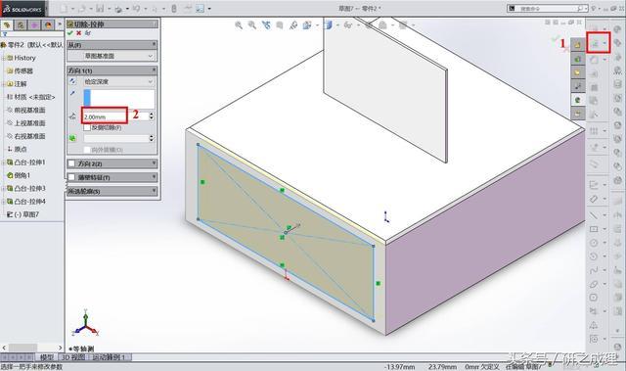
Task: Switch to the PropertyManager tab icon
Action: click(x=21, y=25)
